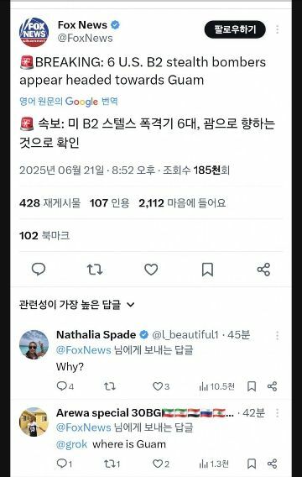View the 107 인용 quotes list

tap(110, 203)
